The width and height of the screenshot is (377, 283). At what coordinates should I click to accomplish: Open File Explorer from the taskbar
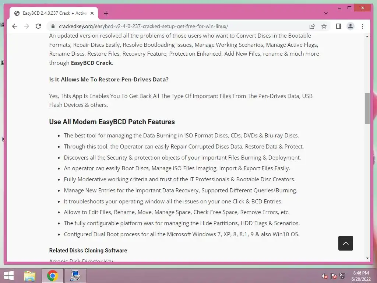pyautogui.click(x=30, y=276)
